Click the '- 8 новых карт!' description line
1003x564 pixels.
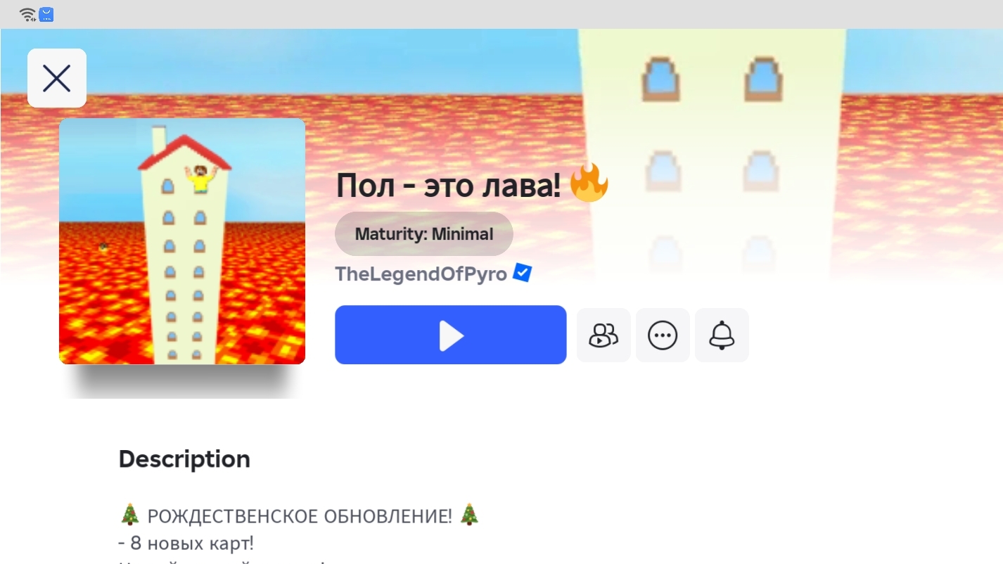[x=186, y=544]
